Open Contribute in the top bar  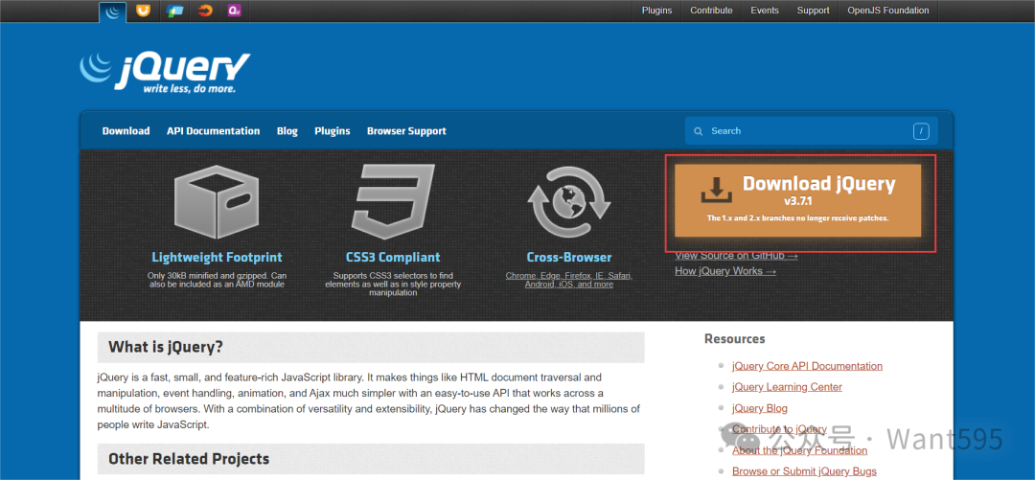coord(711,11)
